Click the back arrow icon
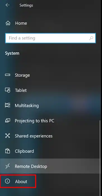Image resolution: width=102 pixels, height=196 pixels. coord(8,5)
